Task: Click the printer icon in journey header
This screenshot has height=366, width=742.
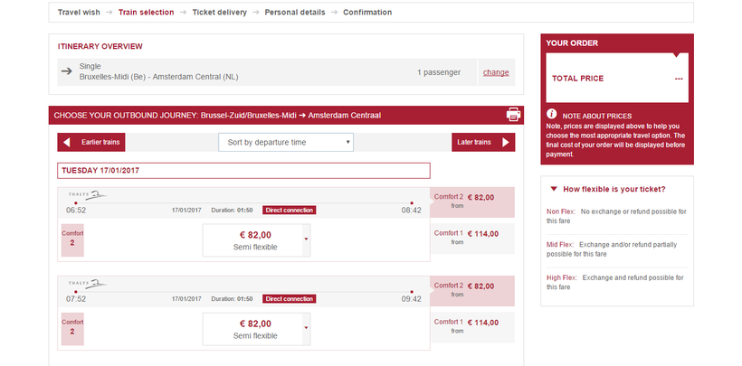Action: click(x=513, y=115)
